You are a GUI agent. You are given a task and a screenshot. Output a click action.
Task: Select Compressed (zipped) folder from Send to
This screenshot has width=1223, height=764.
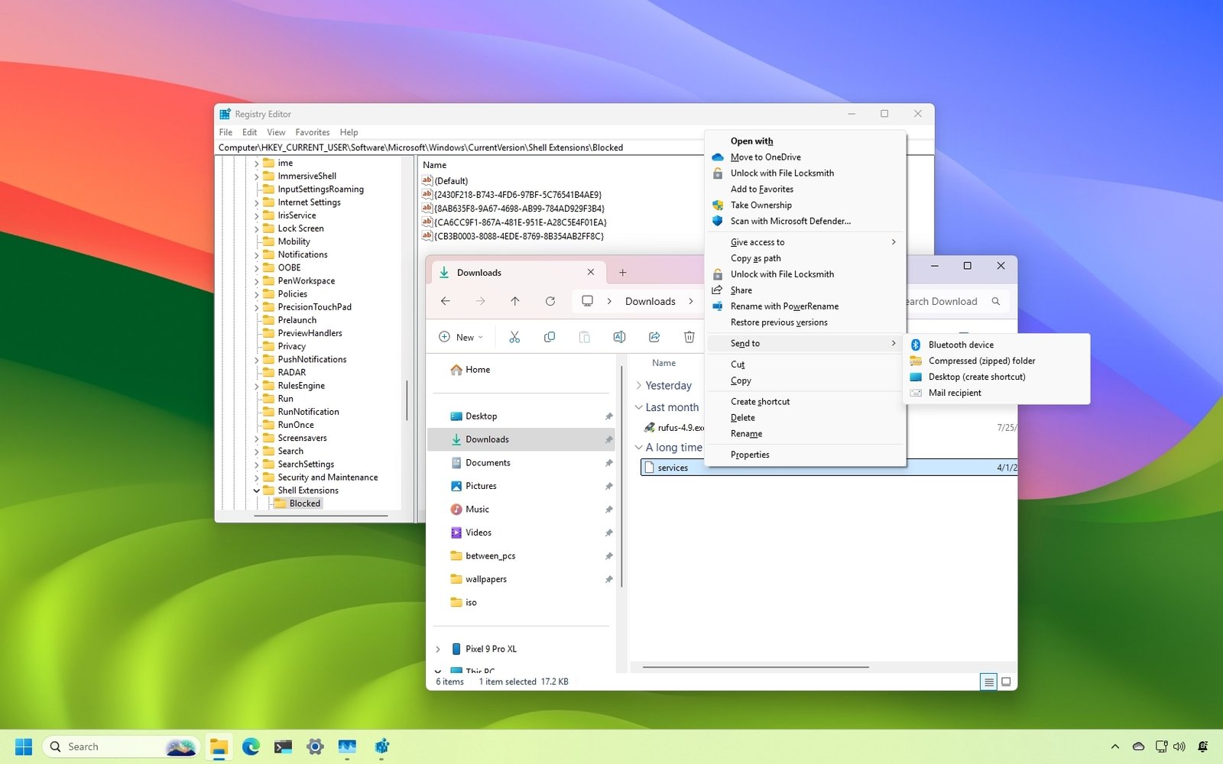(x=981, y=361)
